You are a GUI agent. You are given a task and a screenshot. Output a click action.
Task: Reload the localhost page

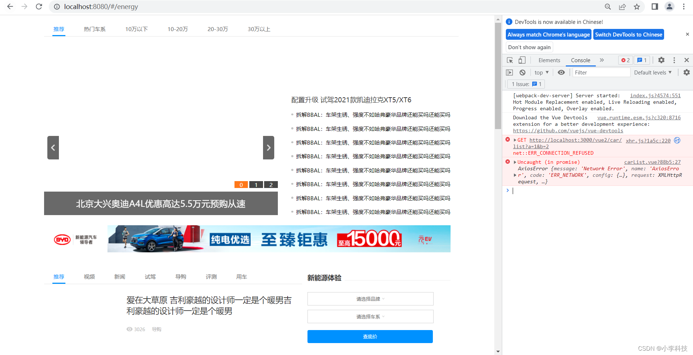(39, 7)
